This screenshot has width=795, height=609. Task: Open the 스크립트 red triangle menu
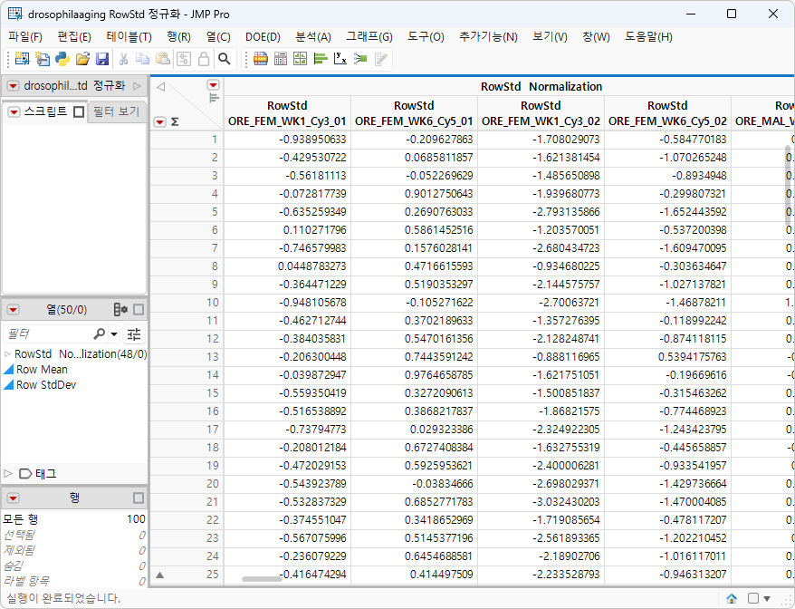coord(14,111)
